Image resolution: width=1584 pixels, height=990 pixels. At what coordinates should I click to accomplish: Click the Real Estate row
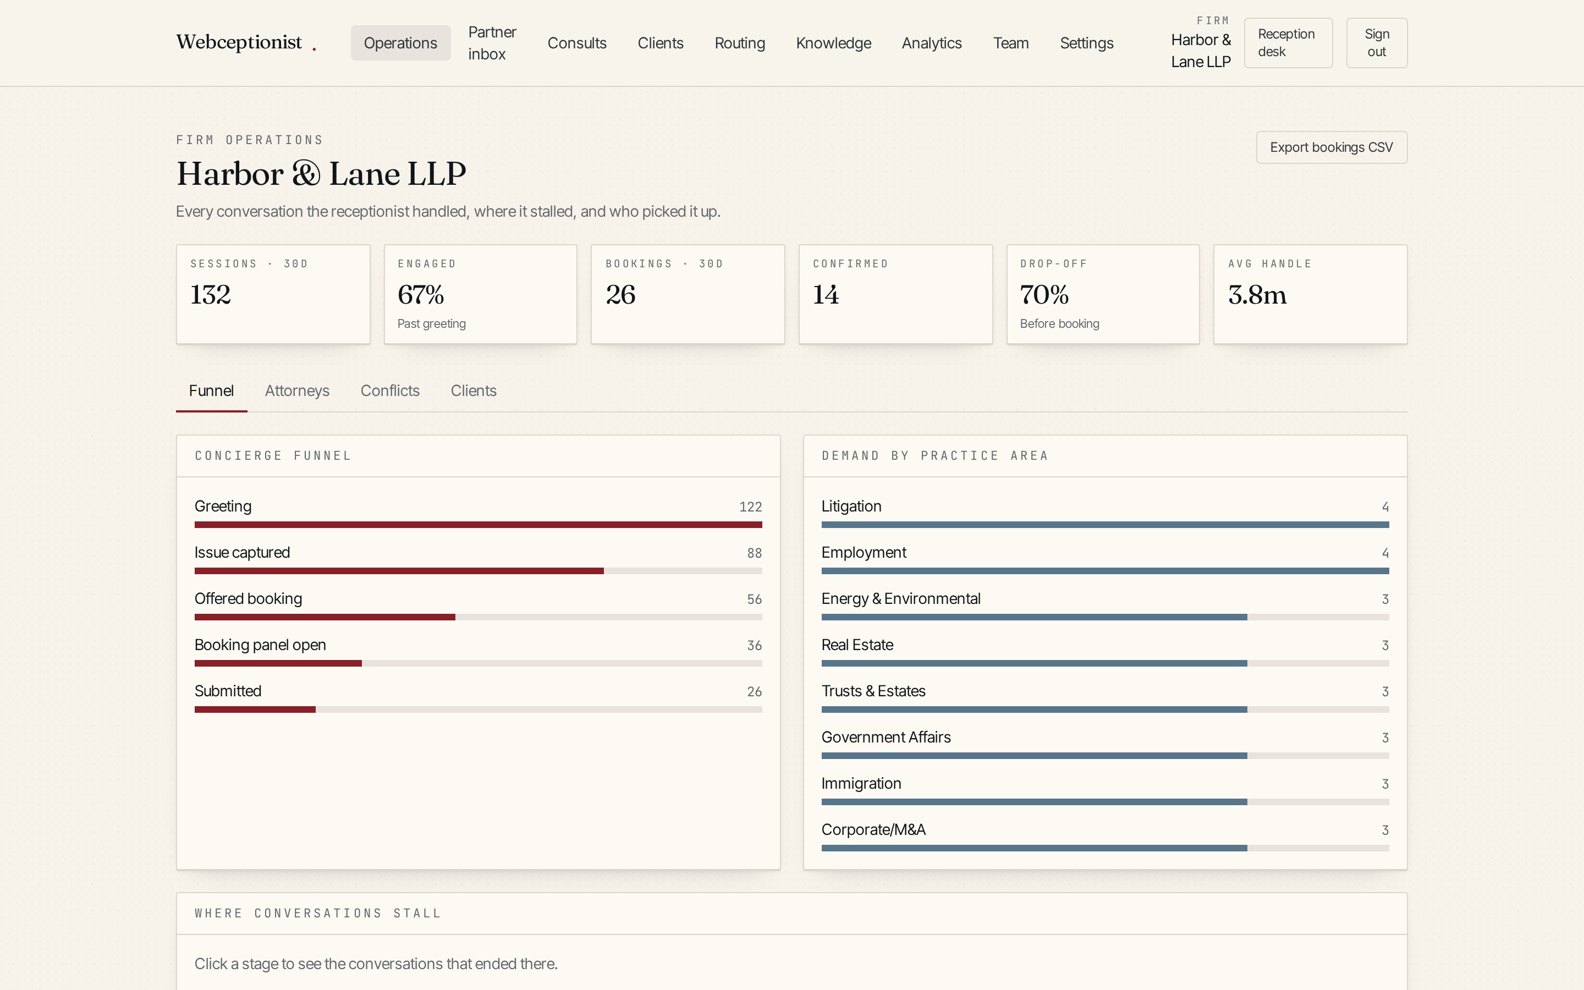click(x=1105, y=652)
